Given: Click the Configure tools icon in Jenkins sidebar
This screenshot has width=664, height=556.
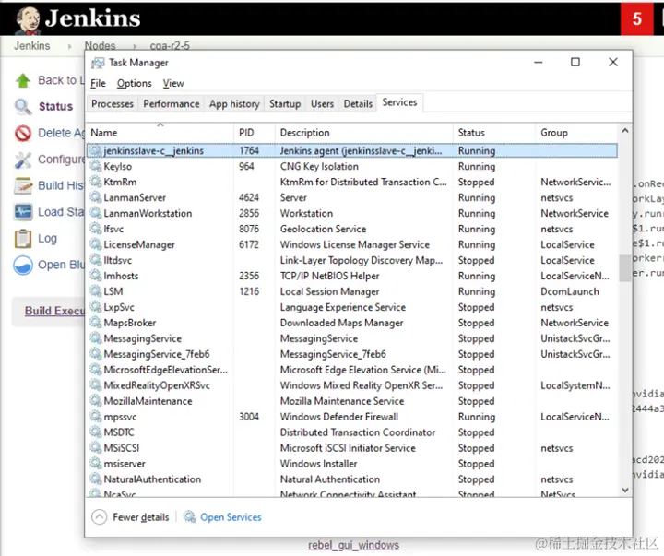Looking at the screenshot, I should (x=23, y=160).
